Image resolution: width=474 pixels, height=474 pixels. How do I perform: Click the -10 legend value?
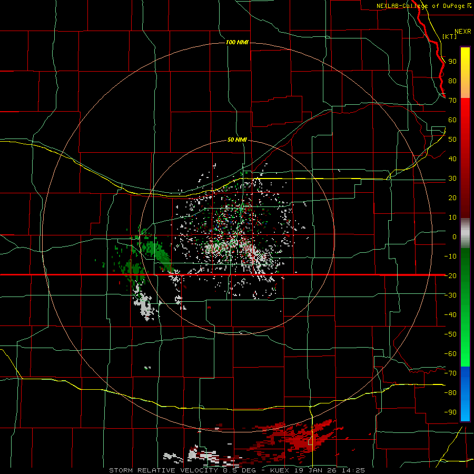[x=450, y=256]
